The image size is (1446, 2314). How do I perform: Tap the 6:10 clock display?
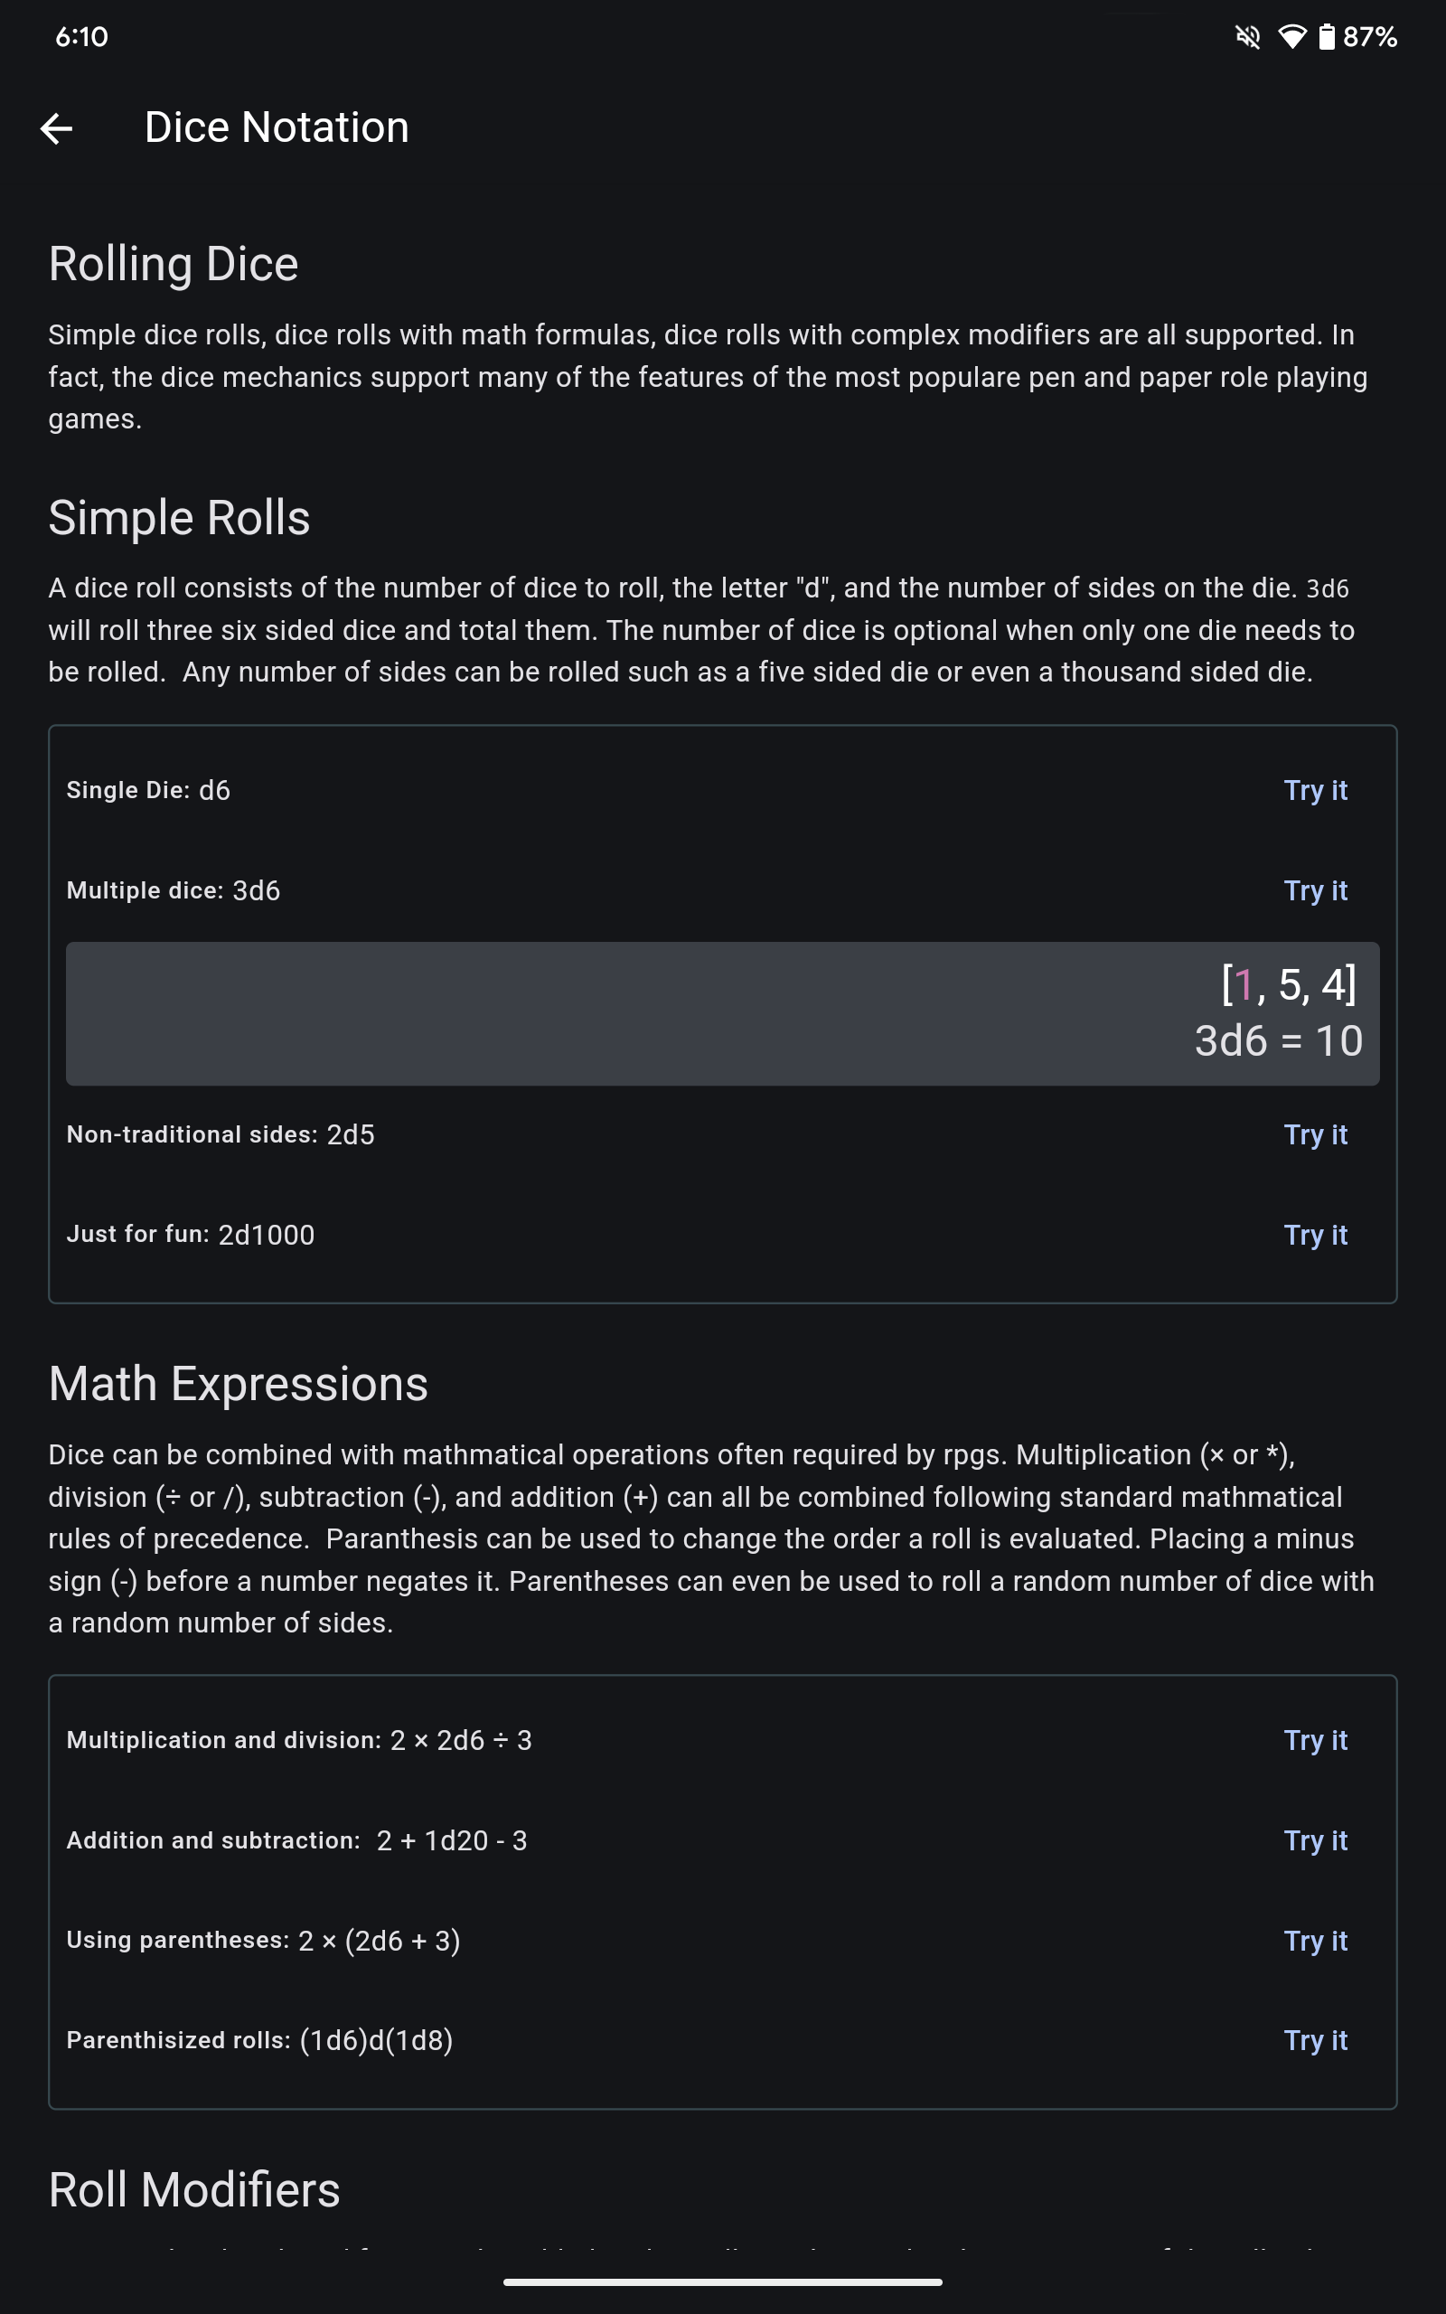click(x=81, y=36)
